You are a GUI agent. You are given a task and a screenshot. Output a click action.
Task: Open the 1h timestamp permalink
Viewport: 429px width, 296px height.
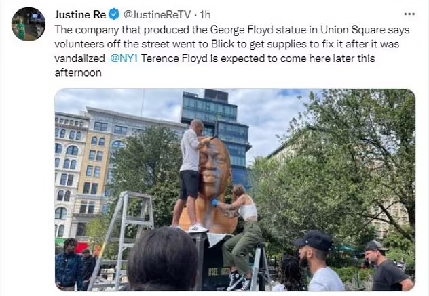[205, 14]
